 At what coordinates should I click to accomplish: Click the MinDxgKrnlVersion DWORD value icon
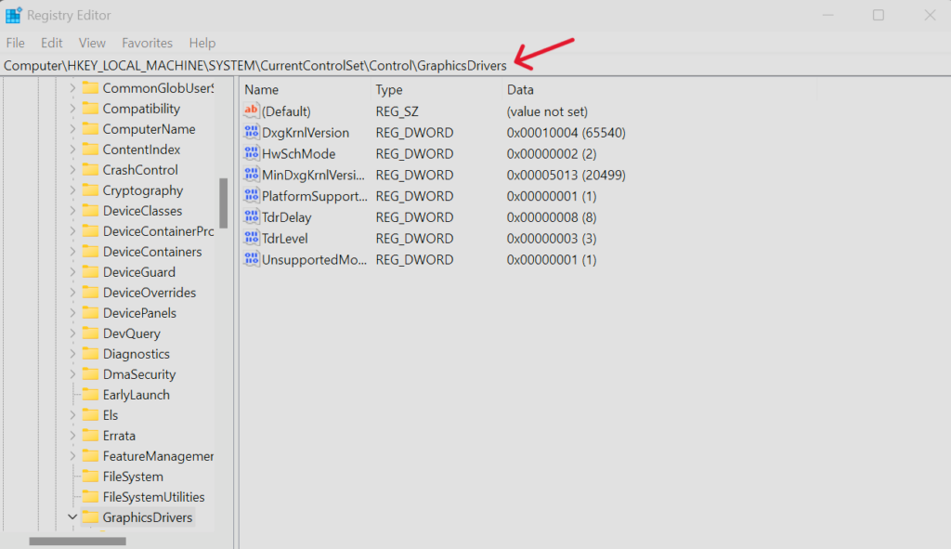251,175
